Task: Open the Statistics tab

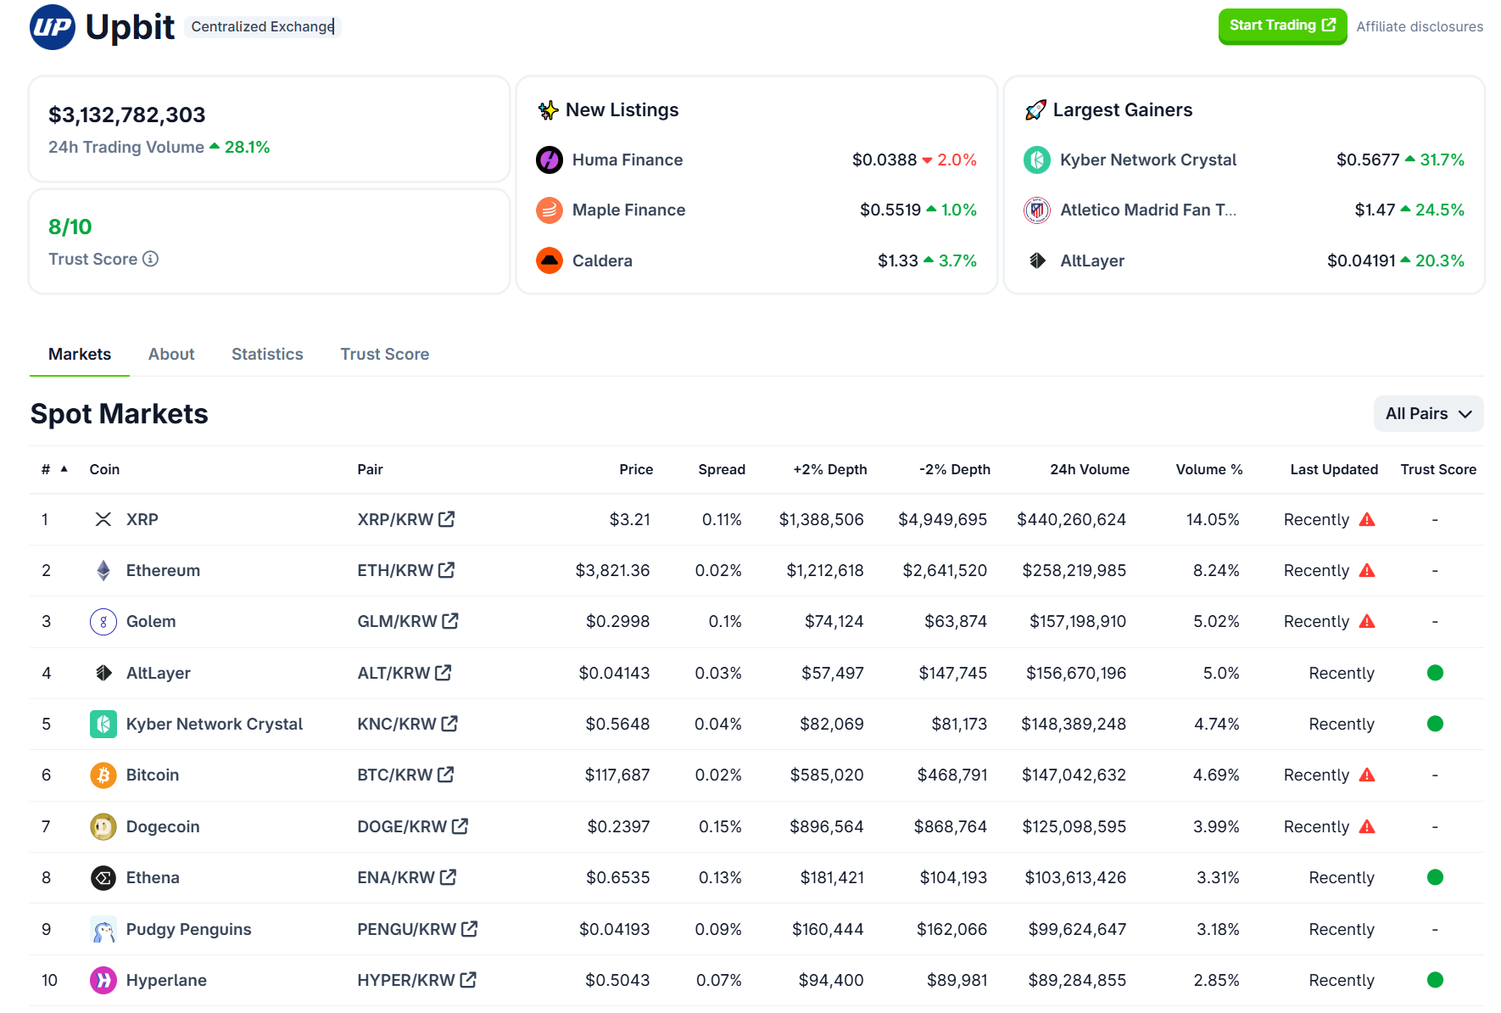Action: tap(267, 355)
